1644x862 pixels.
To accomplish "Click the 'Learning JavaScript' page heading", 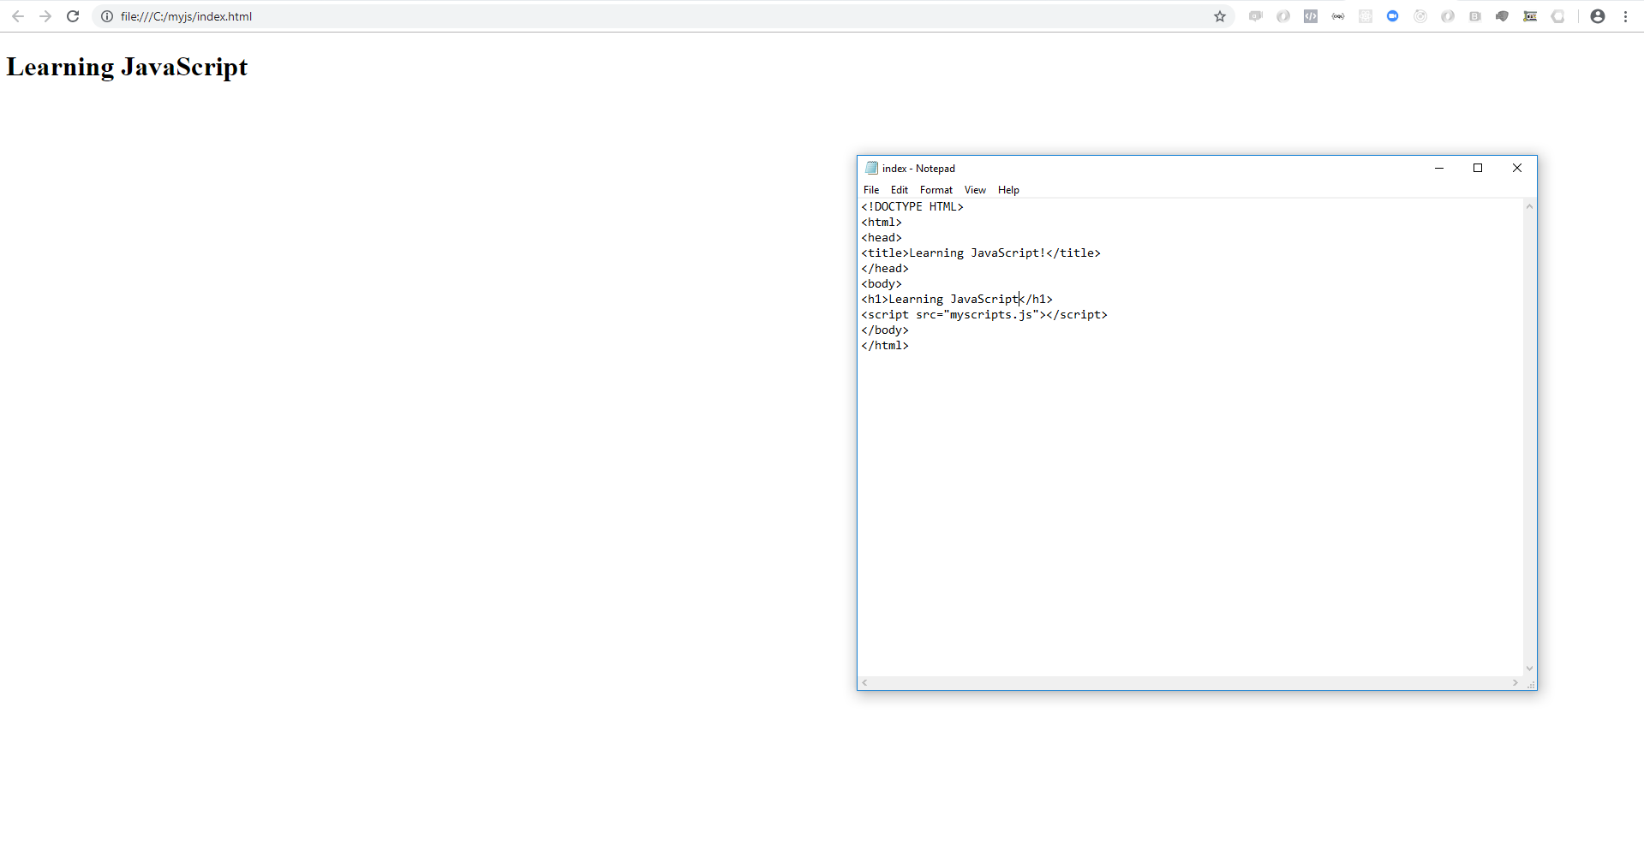I will coord(127,67).
